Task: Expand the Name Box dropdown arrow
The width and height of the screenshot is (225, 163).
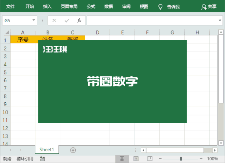Action: pos(34,20)
